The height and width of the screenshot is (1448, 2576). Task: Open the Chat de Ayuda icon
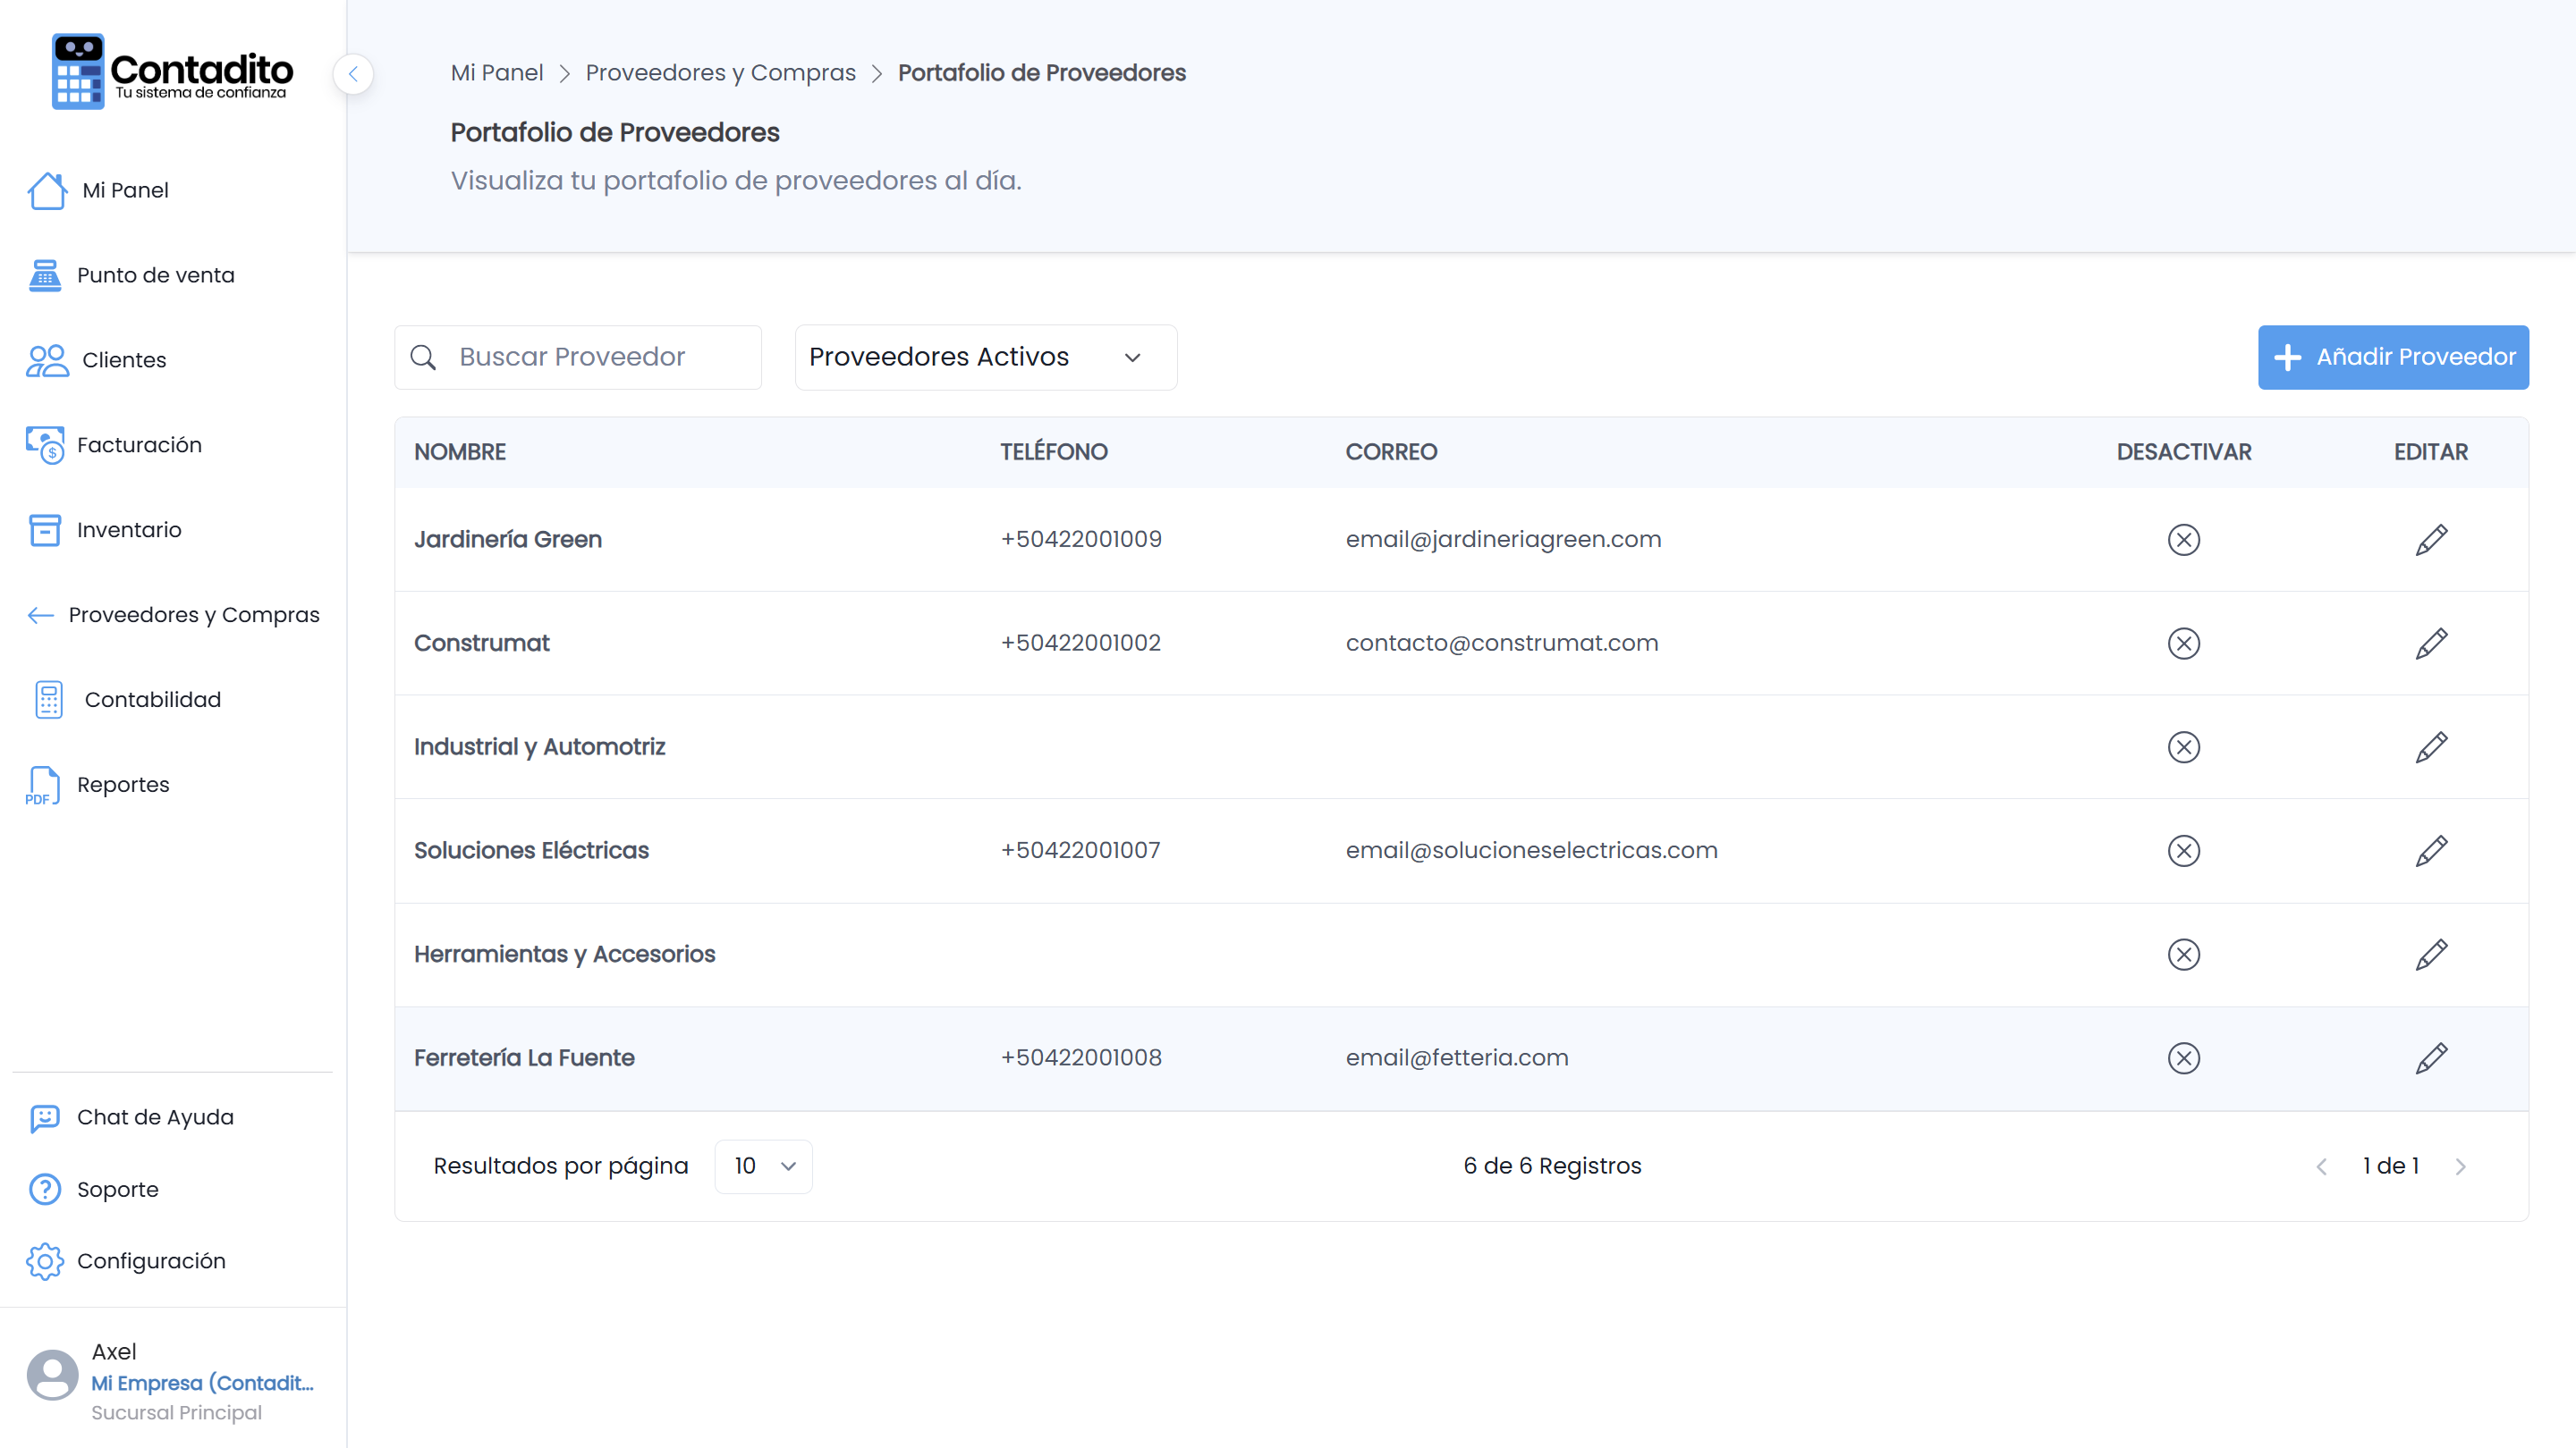click(45, 1117)
